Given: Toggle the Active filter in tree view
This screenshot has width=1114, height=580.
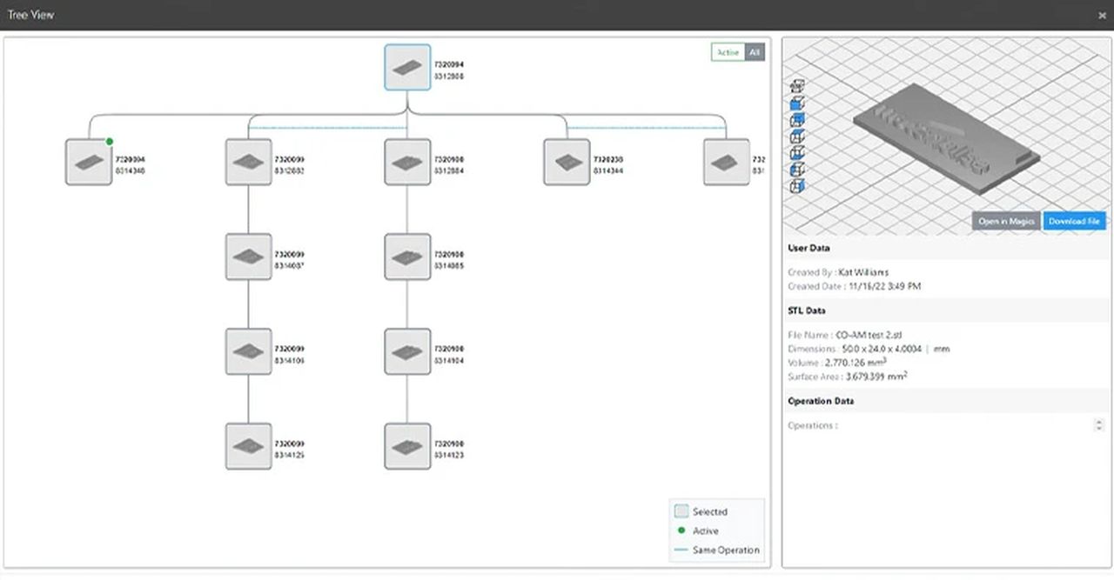Looking at the screenshot, I should (728, 53).
